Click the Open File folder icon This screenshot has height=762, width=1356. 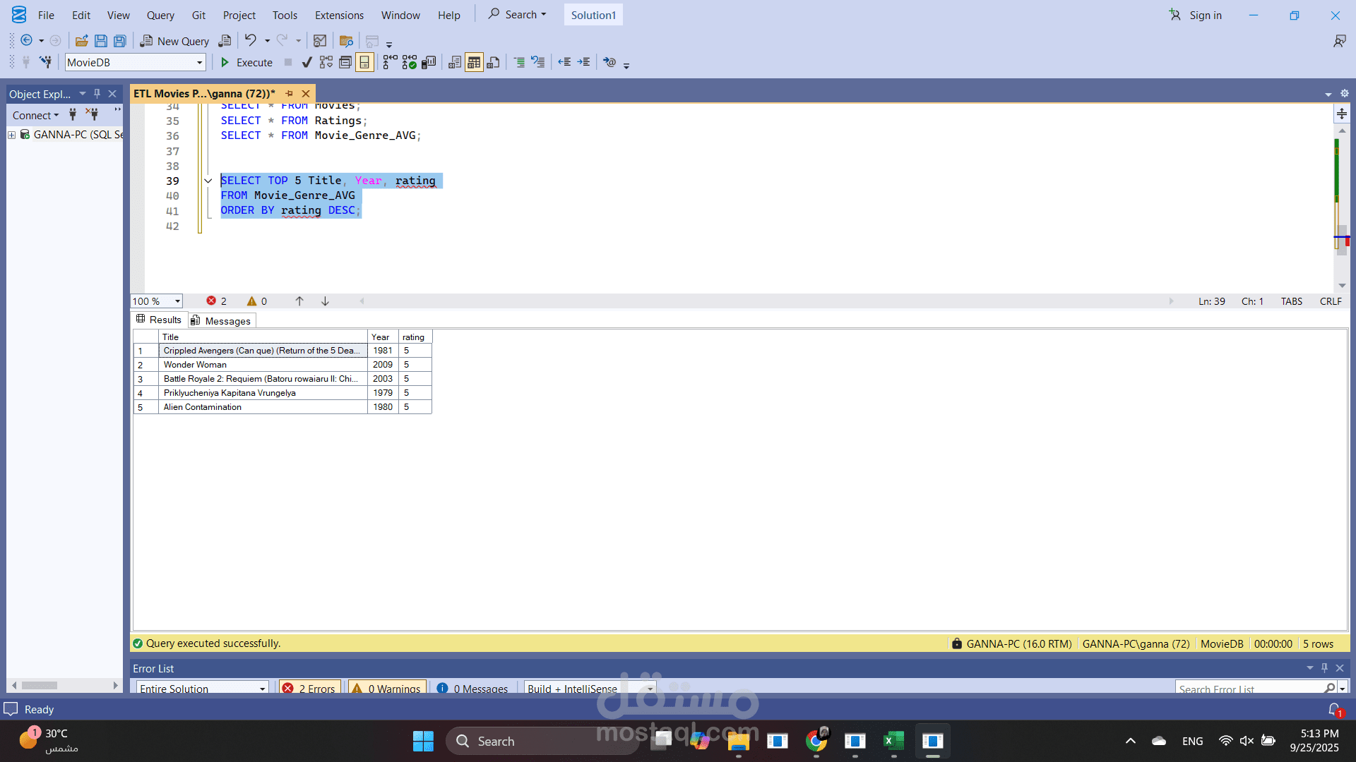[x=82, y=41]
